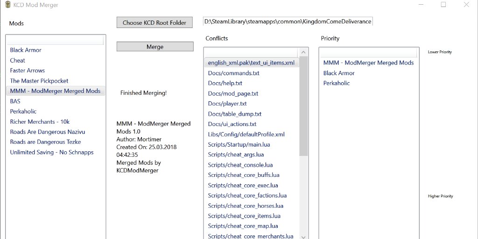Screen dimensions: 478x239
Task: Click the Merge button
Action: tap(155, 47)
